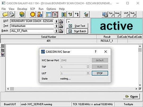Click the yellow folder open icon

[5, 14]
